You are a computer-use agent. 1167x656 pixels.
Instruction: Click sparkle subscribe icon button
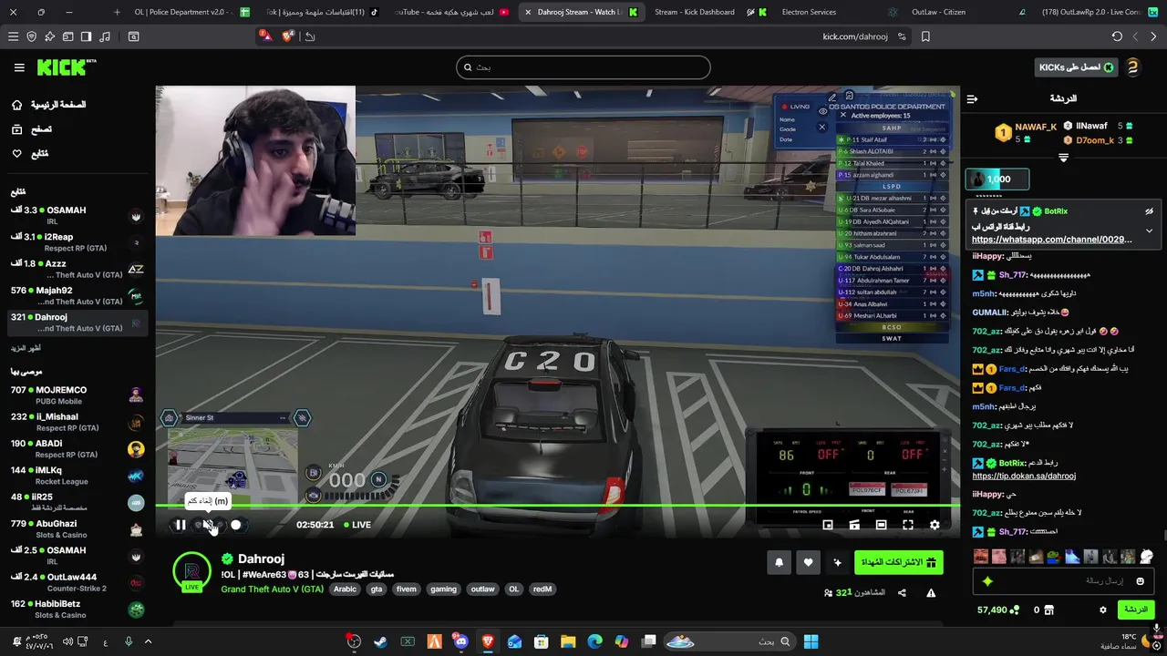pyautogui.click(x=837, y=563)
